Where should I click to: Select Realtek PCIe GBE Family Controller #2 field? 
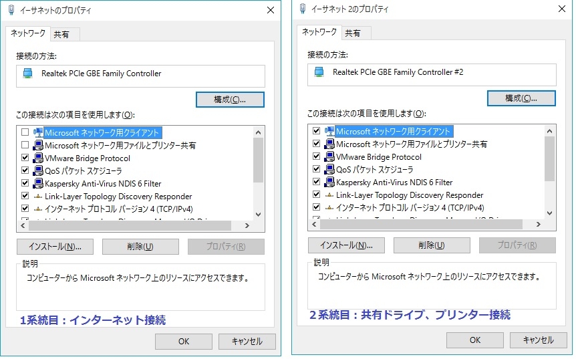(432, 75)
